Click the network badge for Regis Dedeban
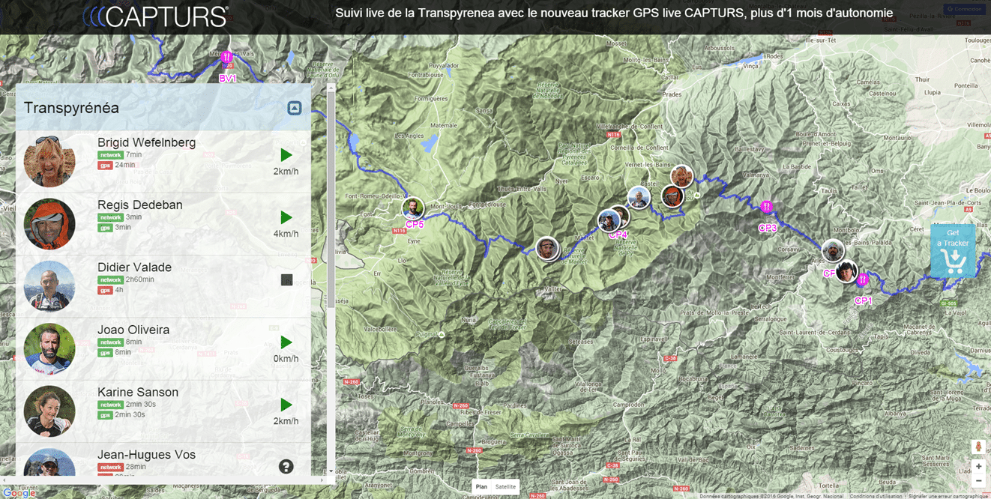Viewport: 991px width, 499px height. click(110, 217)
